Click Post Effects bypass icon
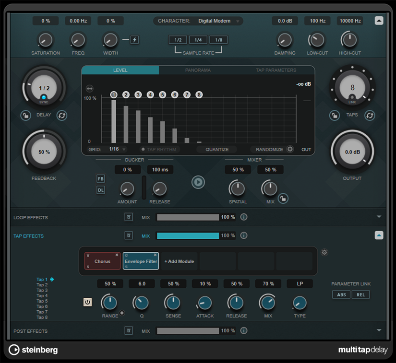 point(129,330)
